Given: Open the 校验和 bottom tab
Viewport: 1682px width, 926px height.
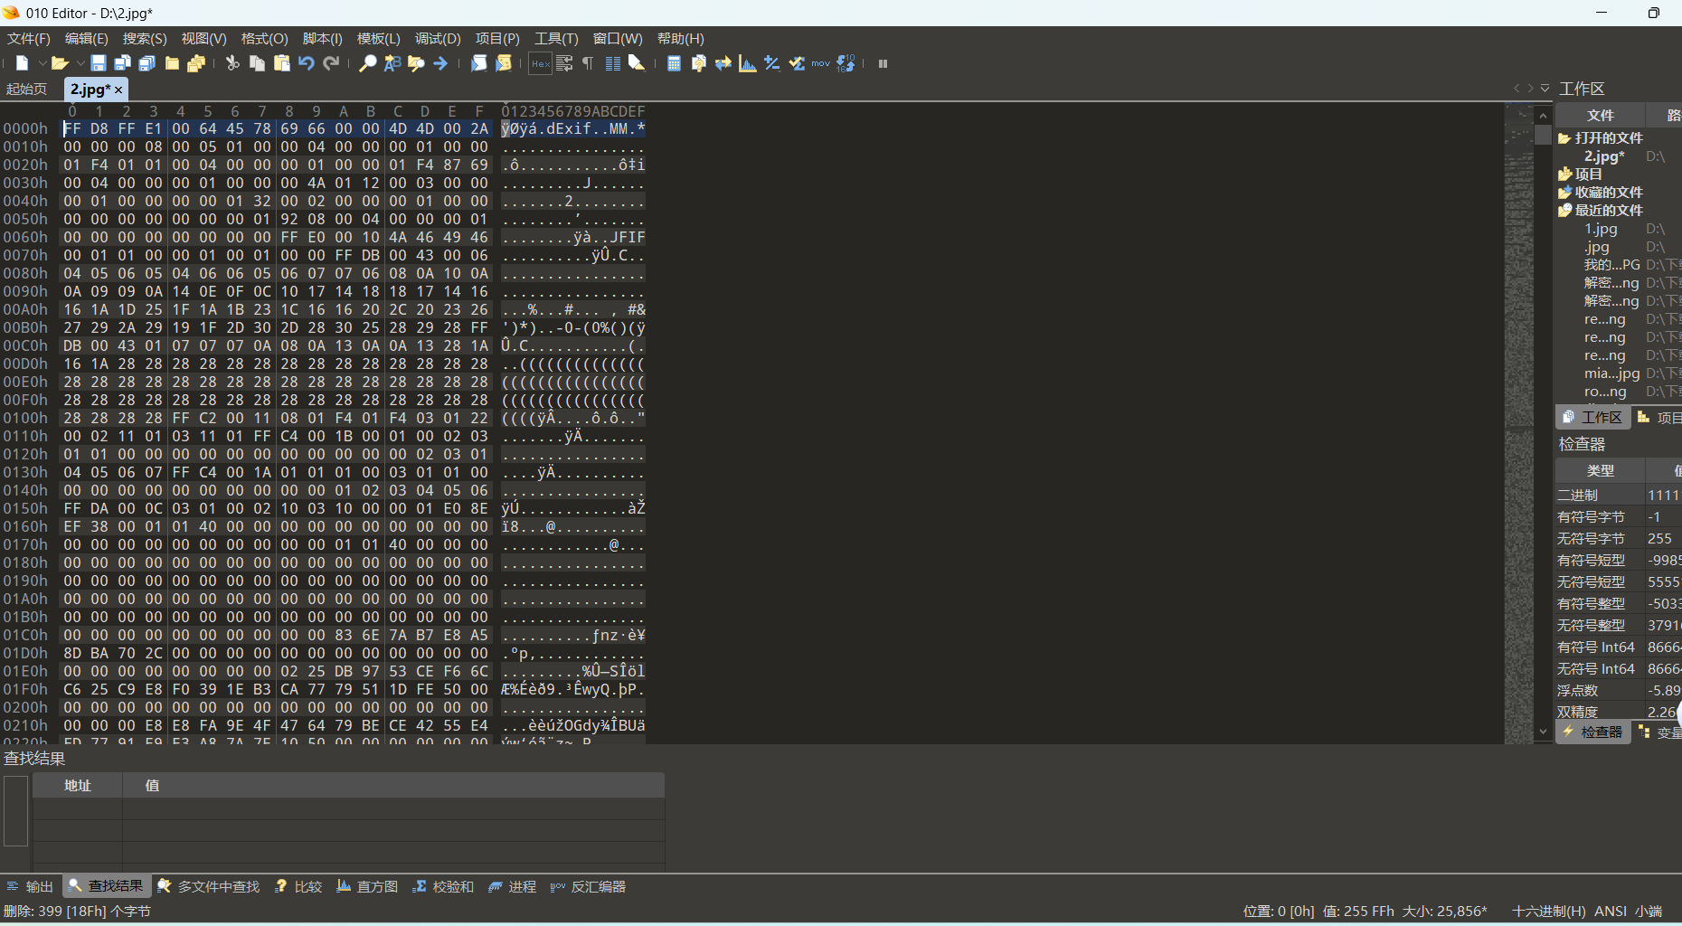Looking at the screenshot, I should [443, 886].
